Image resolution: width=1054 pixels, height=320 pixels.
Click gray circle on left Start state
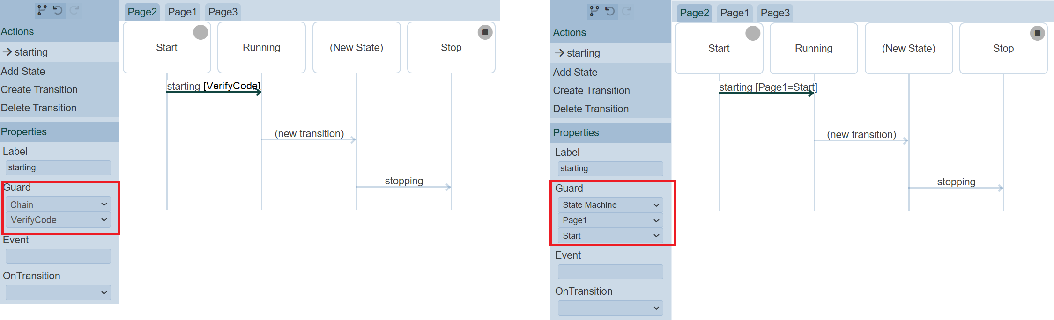point(200,32)
